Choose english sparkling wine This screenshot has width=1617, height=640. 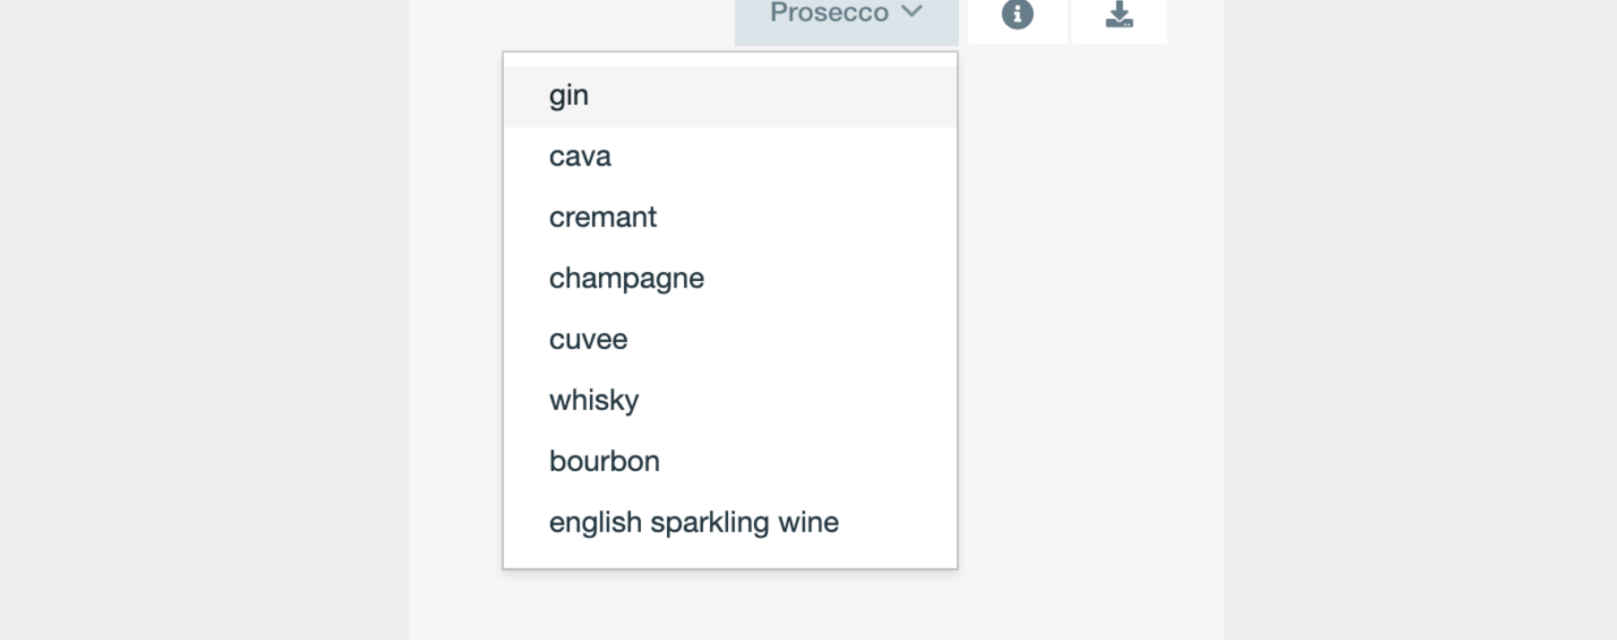tap(694, 522)
